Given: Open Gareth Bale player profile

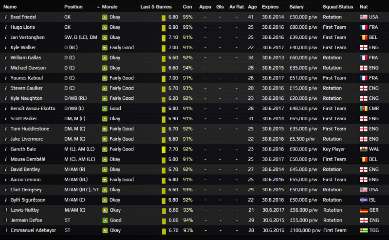Looking at the screenshot, I should pos(23,149).
